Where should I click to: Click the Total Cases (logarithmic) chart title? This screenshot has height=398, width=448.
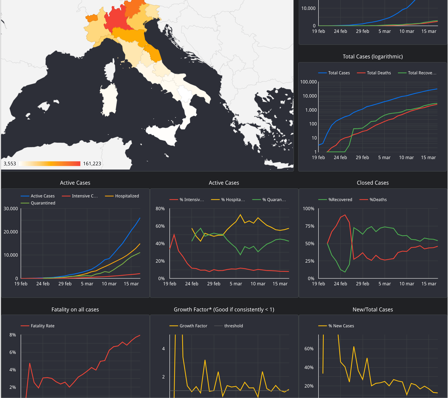click(x=373, y=57)
